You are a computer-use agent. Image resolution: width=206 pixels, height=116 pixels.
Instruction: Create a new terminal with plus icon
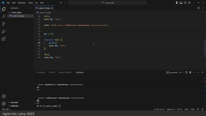click(180, 72)
